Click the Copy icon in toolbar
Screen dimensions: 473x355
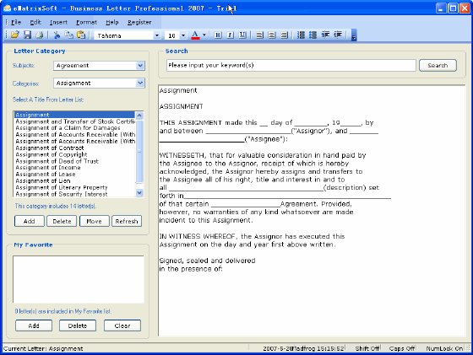(x=68, y=35)
